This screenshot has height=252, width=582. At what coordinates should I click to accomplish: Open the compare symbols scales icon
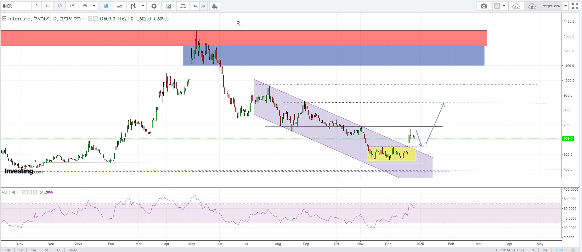click(x=183, y=6)
